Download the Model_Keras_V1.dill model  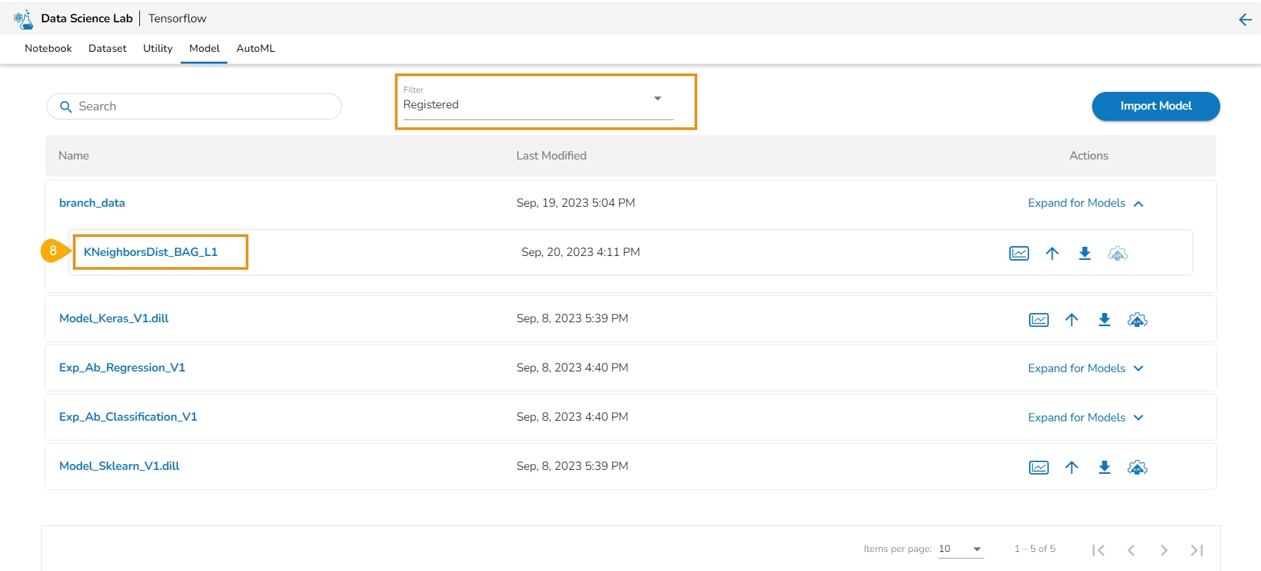point(1105,320)
